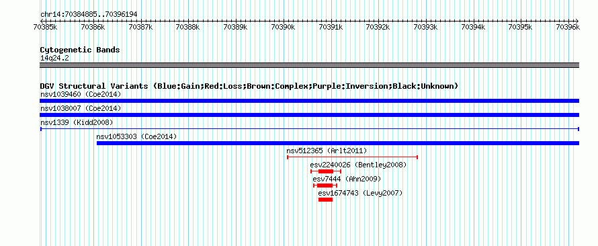Click the DGV Structural Variants track title
Image resolution: width=598 pixels, height=246 pixels.
coord(249,86)
